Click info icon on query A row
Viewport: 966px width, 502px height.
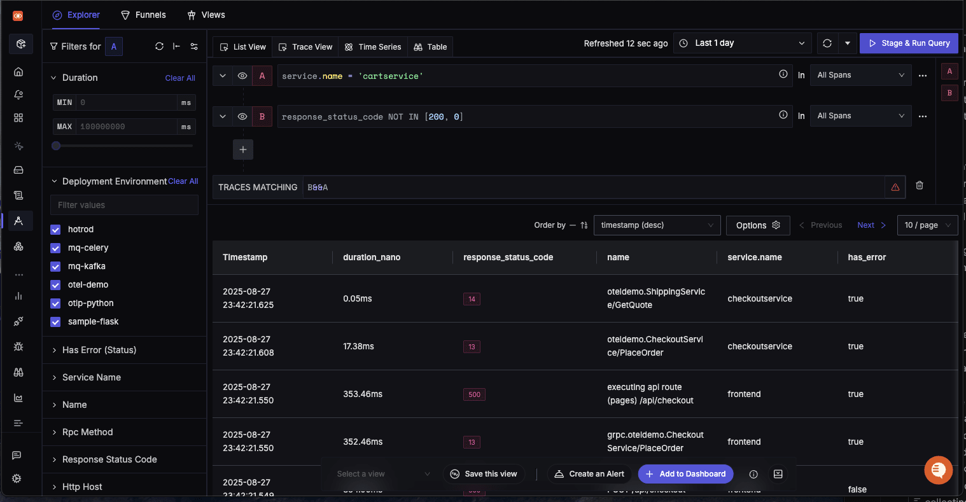click(x=783, y=74)
